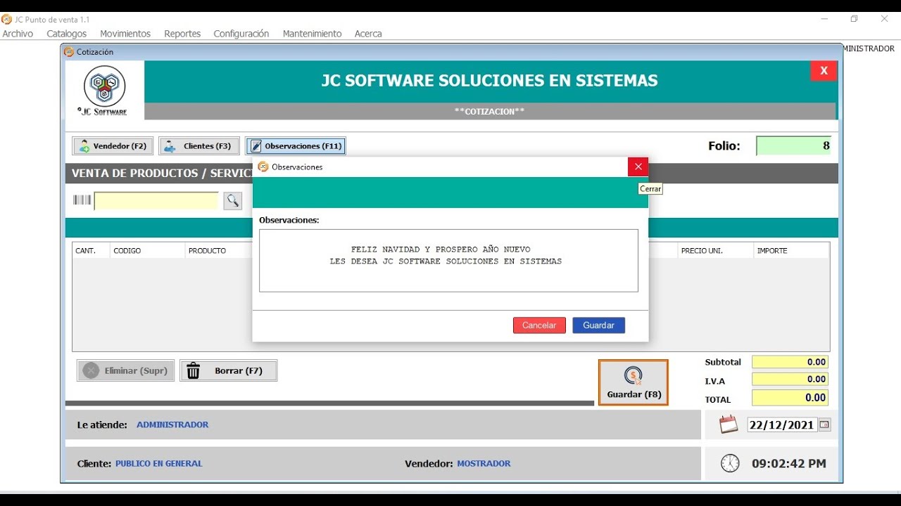This screenshot has height=506, width=901.
Task: Click the Folio number field
Action: (x=794, y=146)
